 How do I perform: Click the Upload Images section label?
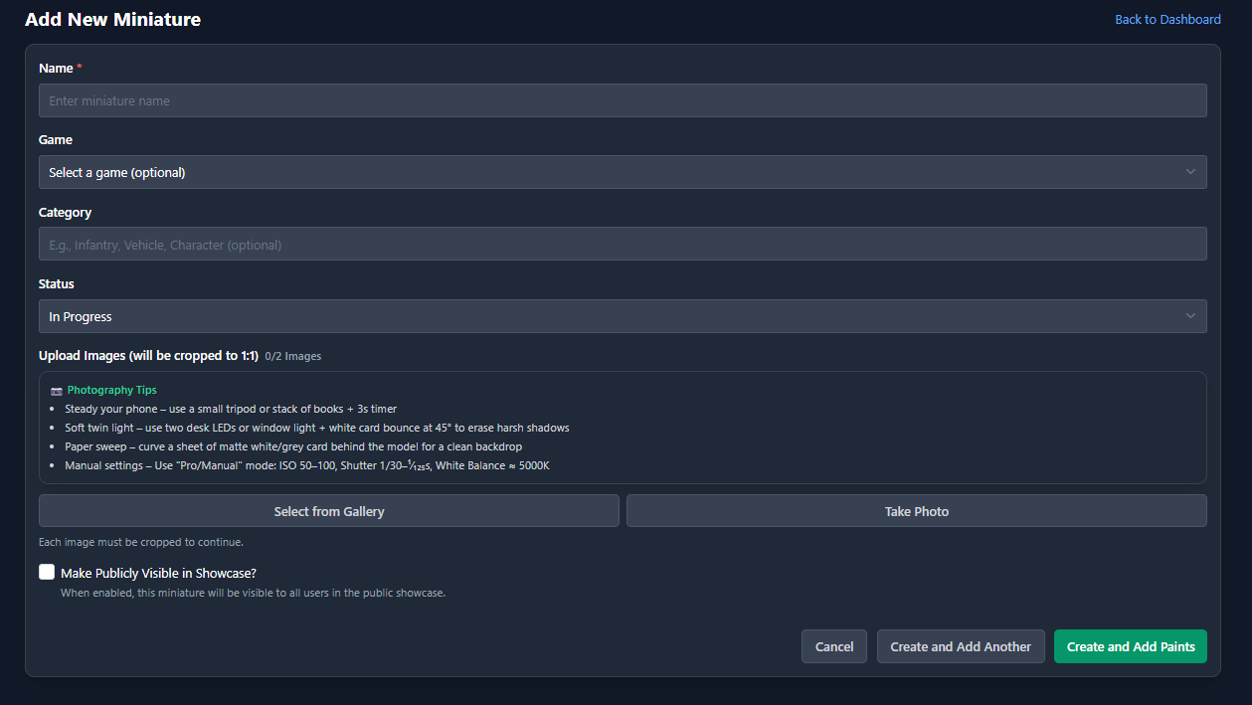click(148, 356)
